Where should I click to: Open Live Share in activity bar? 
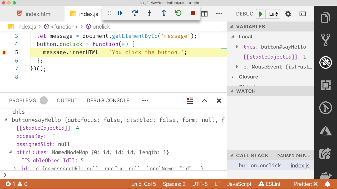[x=326, y=153]
